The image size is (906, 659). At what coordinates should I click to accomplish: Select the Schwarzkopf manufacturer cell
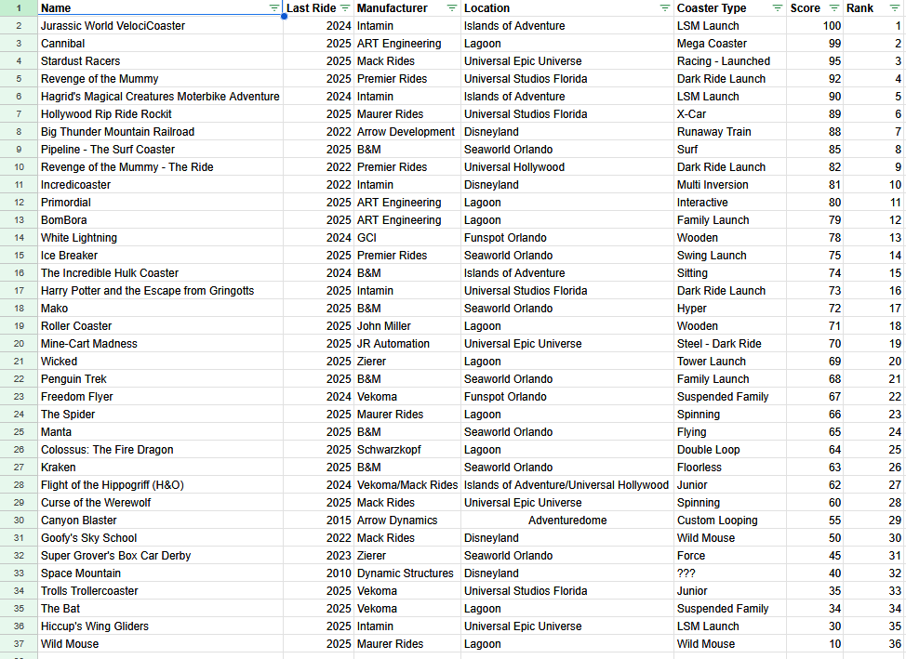(406, 450)
